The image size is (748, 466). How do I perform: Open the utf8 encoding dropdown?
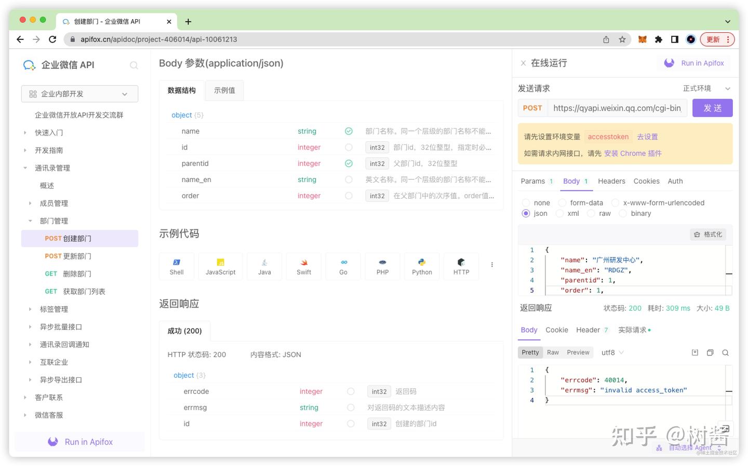pos(612,353)
